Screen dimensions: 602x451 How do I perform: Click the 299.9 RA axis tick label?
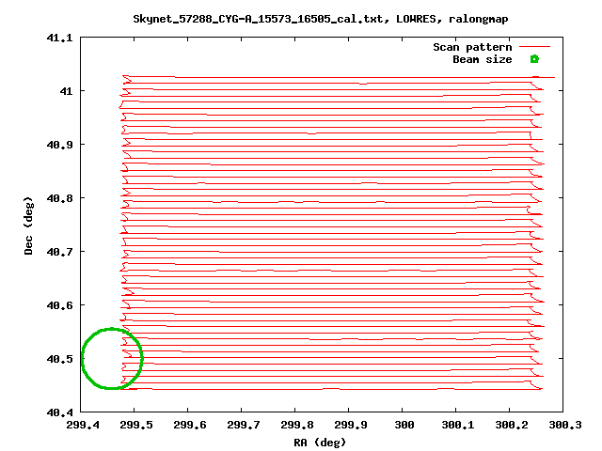[x=351, y=425]
